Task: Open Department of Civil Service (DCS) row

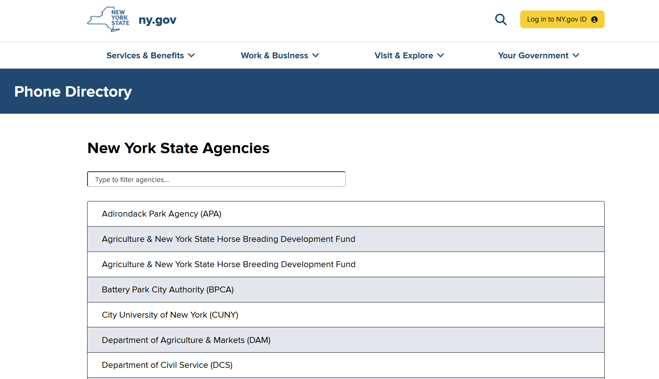Action: (346, 365)
